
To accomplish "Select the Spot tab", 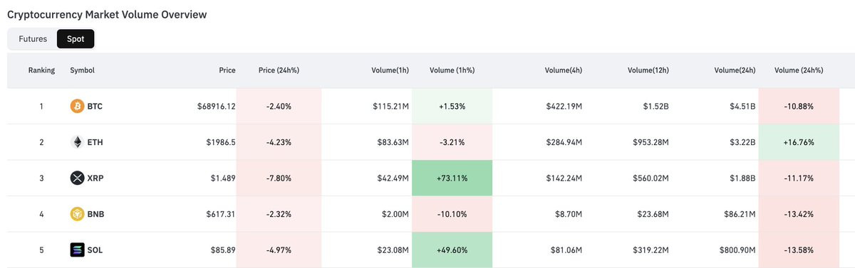I will 76,39.
